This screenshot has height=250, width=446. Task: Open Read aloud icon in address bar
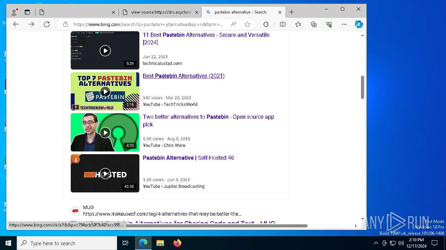coord(233,24)
